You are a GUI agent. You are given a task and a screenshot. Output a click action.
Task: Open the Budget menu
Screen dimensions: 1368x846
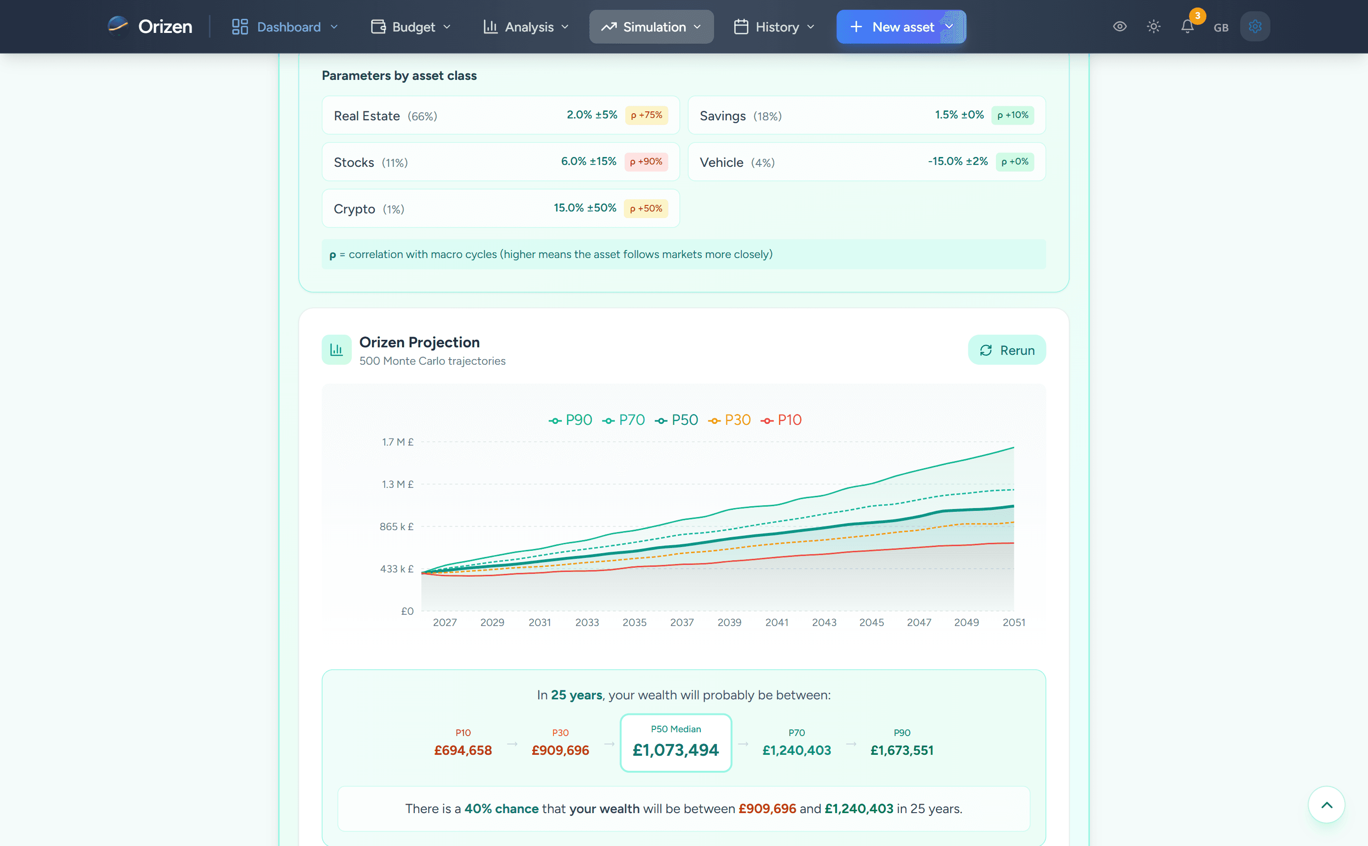(411, 27)
